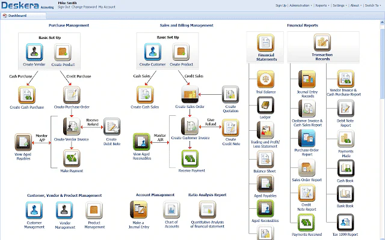Open Create Cash Purchase icon
This screenshot has height=240, width=385.
pyautogui.click(x=26, y=95)
